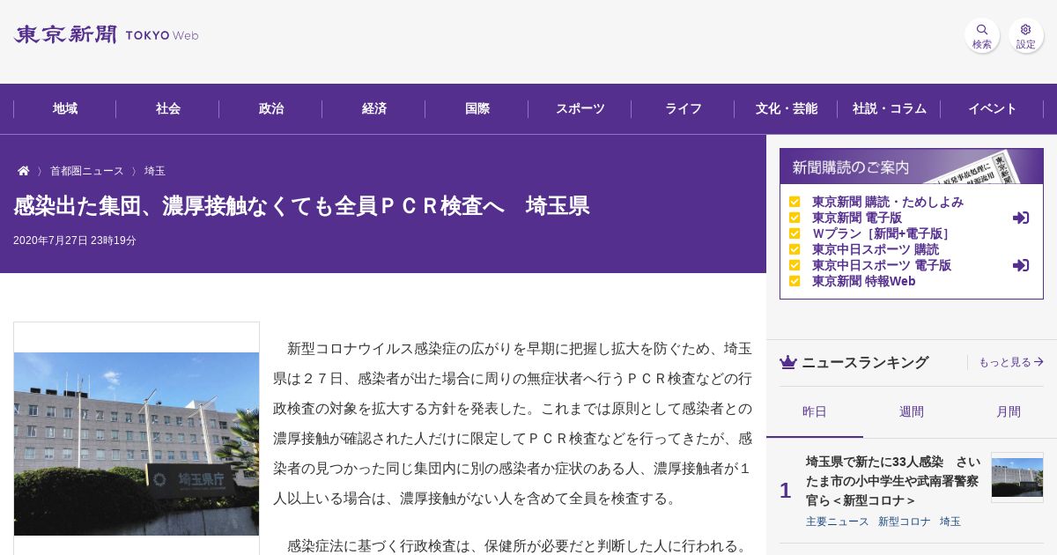Click the home icon in breadcrumb
Screen dimensions: 1057x555
[24, 171]
